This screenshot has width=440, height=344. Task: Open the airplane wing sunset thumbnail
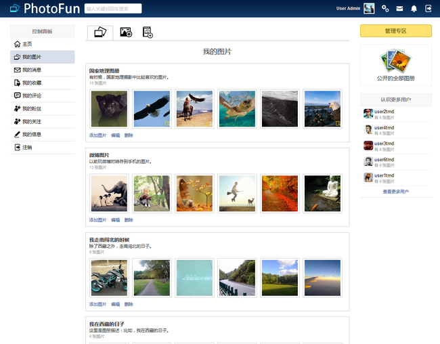(x=322, y=278)
